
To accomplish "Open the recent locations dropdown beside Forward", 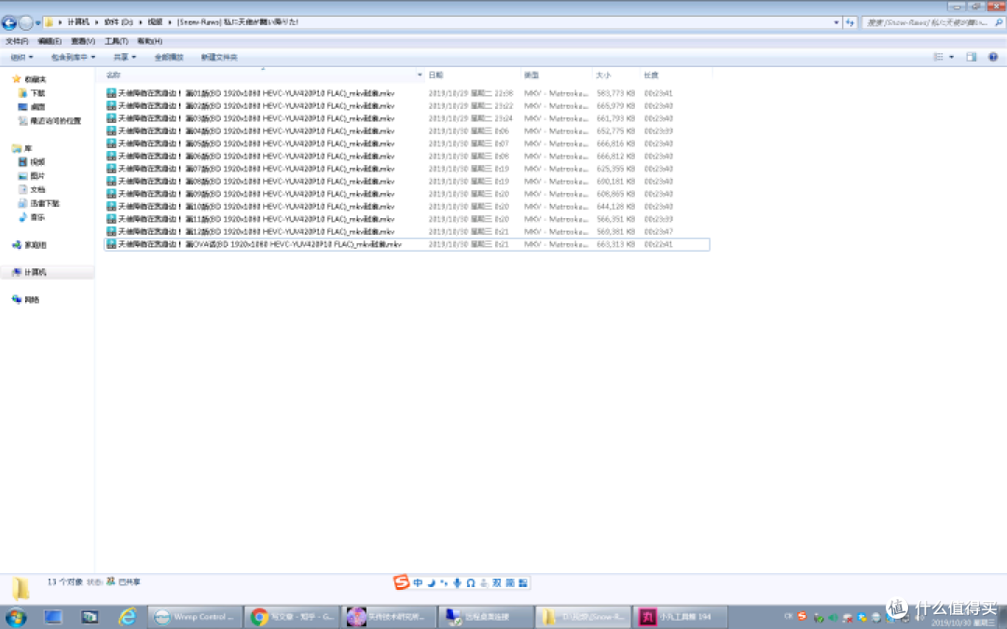I will 38,22.
